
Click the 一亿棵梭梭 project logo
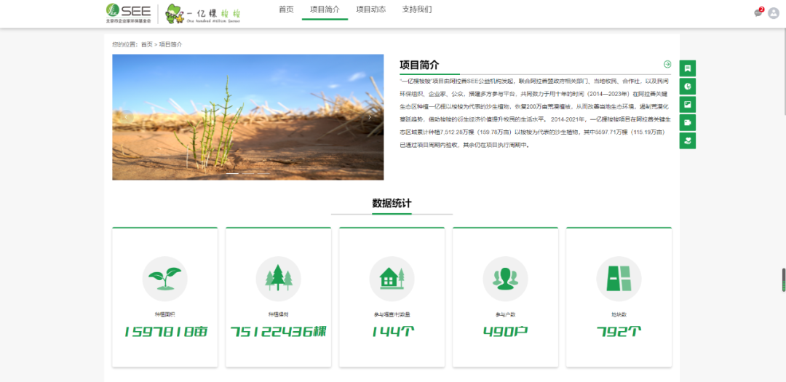(x=203, y=14)
